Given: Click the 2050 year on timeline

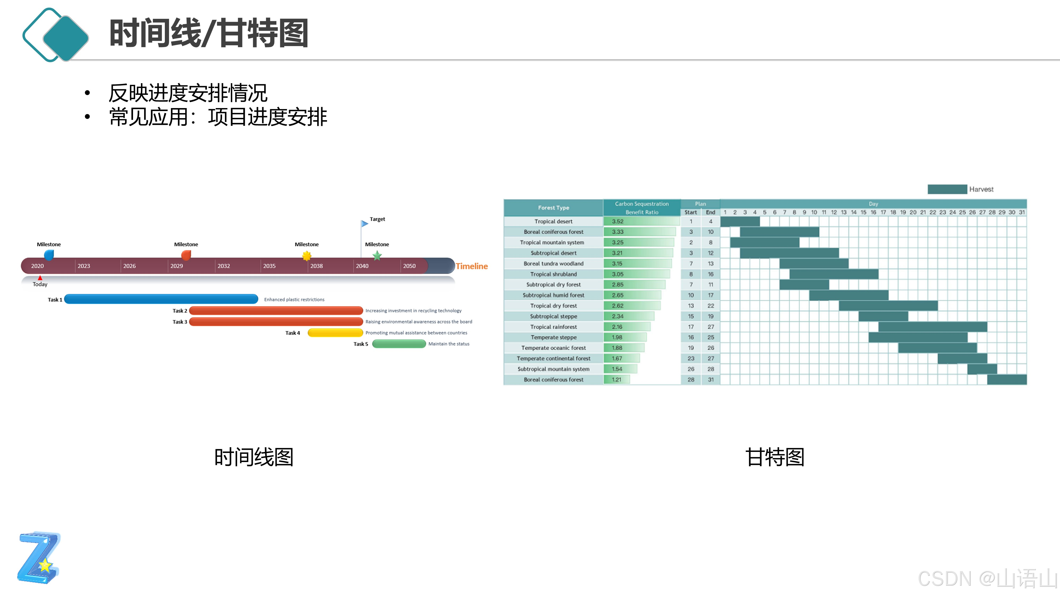Looking at the screenshot, I should [x=409, y=266].
